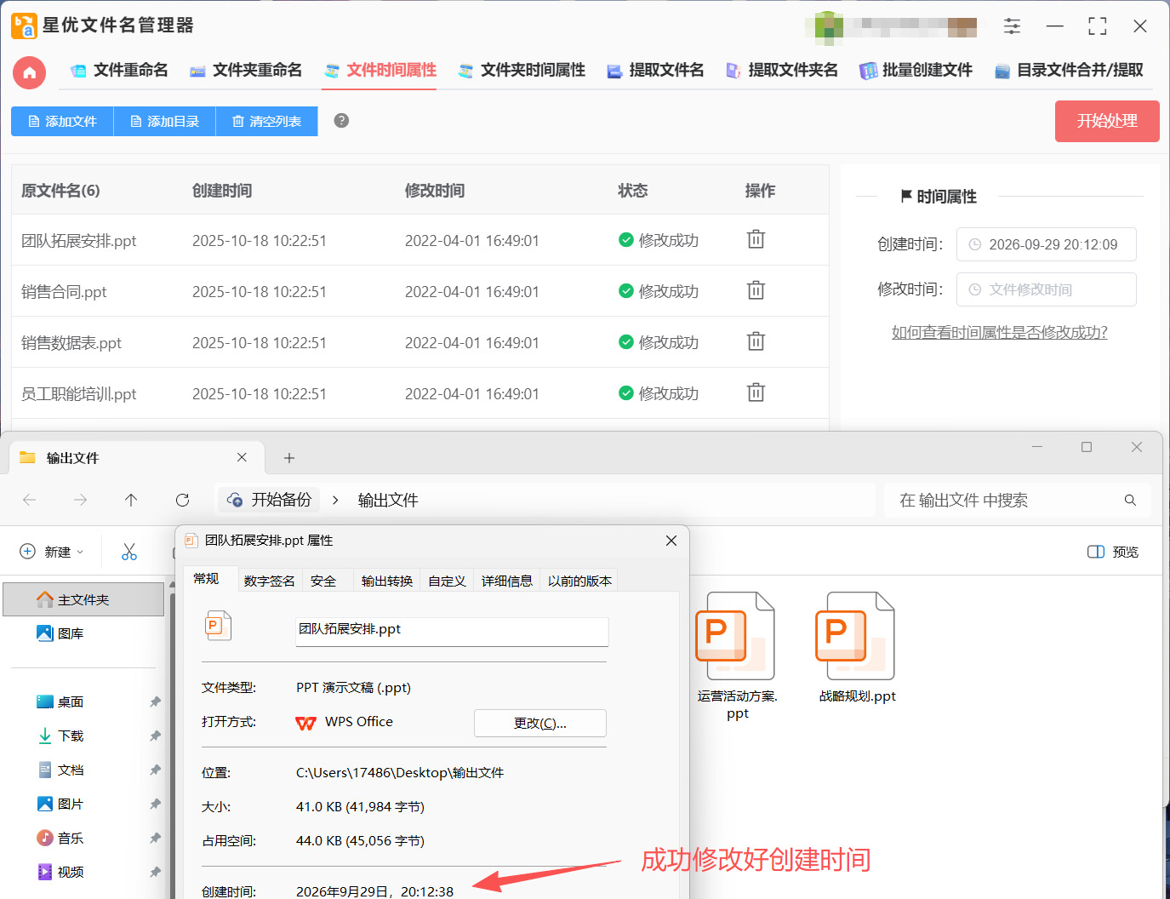Open the settings sliders icon in title bar
The height and width of the screenshot is (899, 1170).
click(x=1012, y=26)
